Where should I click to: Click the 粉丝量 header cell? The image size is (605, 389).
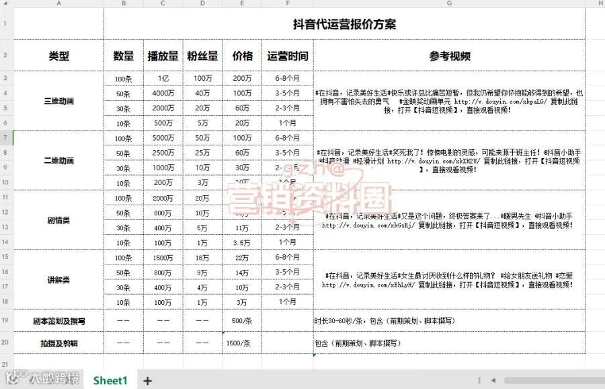202,55
